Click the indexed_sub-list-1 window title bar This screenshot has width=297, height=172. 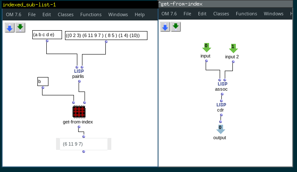[80, 5]
